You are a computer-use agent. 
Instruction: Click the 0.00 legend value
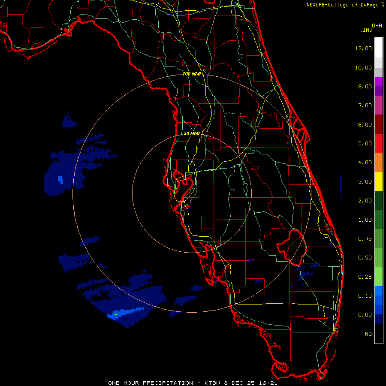click(x=365, y=315)
